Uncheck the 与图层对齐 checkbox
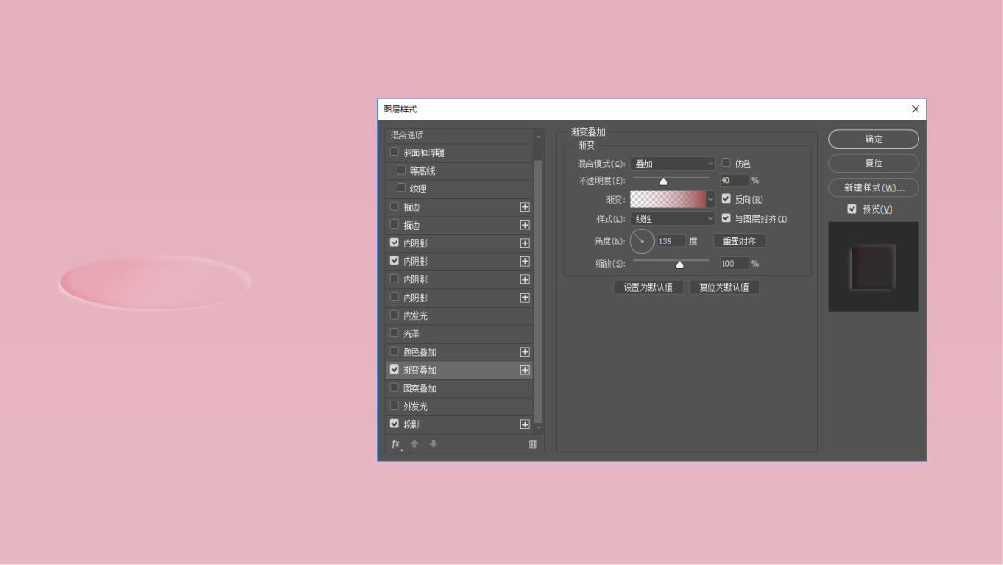Viewport: 1003px width, 565px height. click(726, 218)
